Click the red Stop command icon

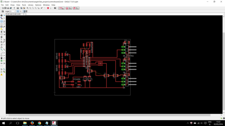[x=48, y=8]
